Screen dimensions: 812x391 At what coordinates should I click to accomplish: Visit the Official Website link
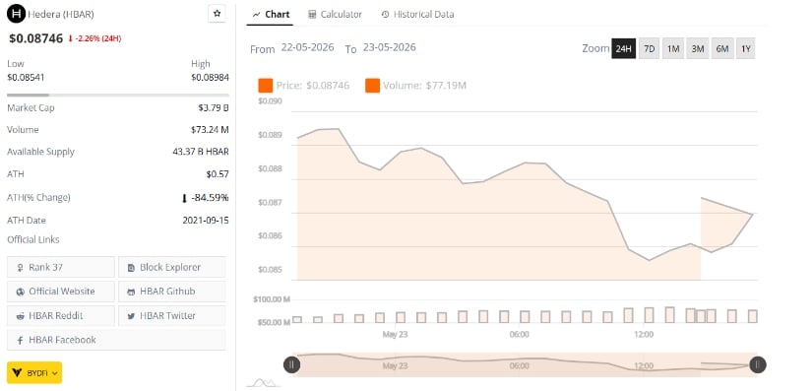point(61,292)
